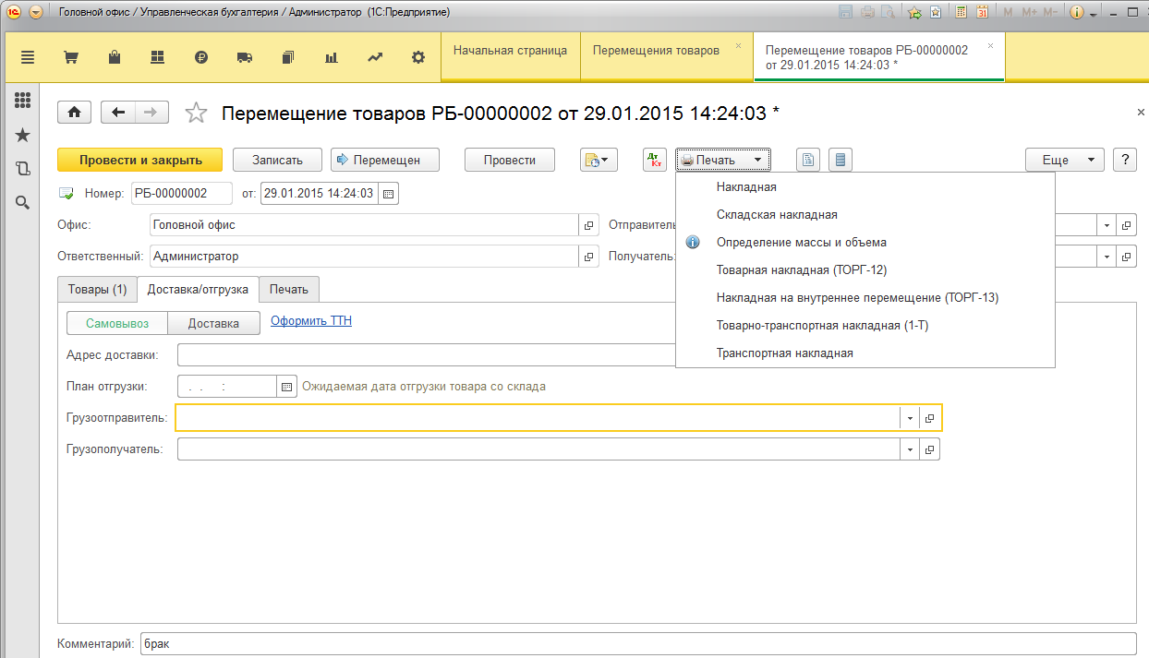Open the 1C main menu dropdown in title bar
The image size is (1149, 658).
[36, 13]
